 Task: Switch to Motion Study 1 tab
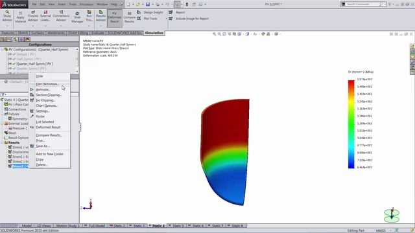(x=67, y=226)
